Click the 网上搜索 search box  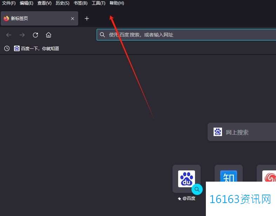[242, 132]
